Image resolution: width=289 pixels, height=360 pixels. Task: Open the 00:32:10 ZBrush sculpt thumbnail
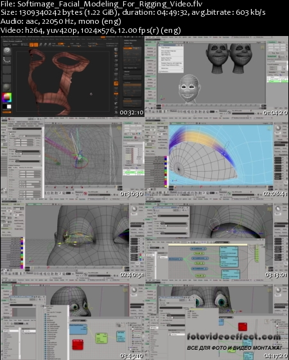point(72,76)
